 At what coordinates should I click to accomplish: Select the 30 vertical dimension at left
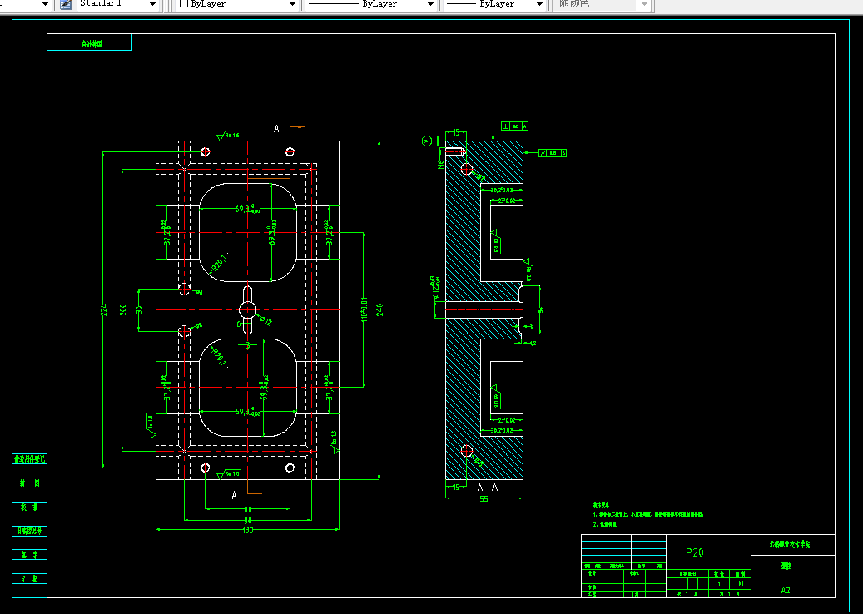point(139,309)
